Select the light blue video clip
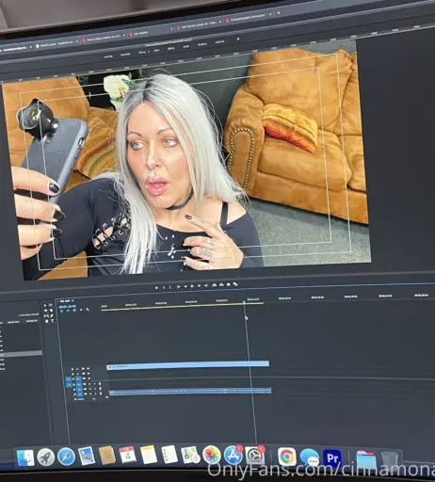 pyautogui.click(x=188, y=364)
